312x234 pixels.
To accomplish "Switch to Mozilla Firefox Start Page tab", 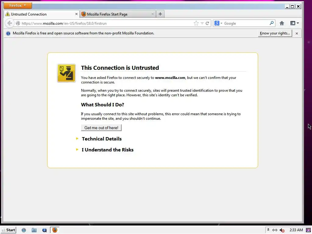I will coord(118,14).
